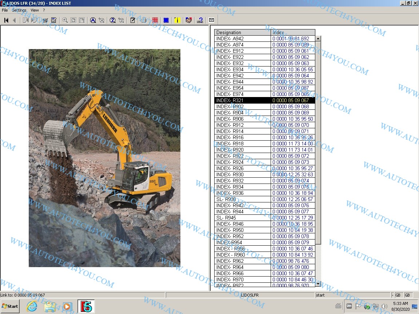Click the printer icon in the toolbar

pyautogui.click(x=143, y=20)
